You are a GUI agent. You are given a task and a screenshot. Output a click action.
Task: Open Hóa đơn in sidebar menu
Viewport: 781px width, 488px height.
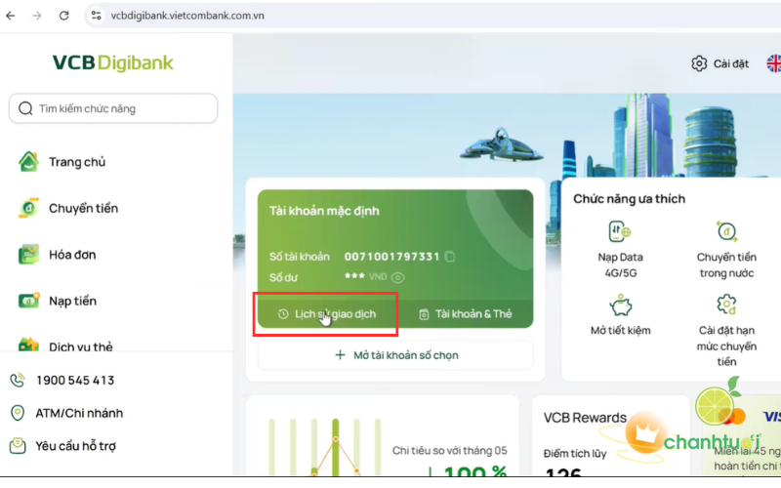tap(72, 255)
